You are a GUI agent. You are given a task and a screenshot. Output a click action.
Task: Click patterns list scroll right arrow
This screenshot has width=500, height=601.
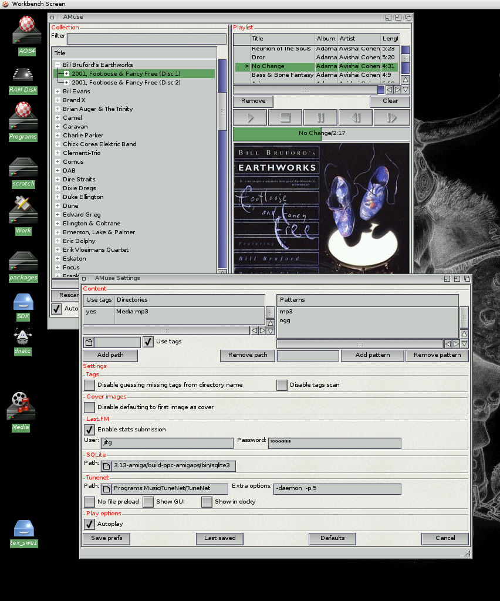456,344
